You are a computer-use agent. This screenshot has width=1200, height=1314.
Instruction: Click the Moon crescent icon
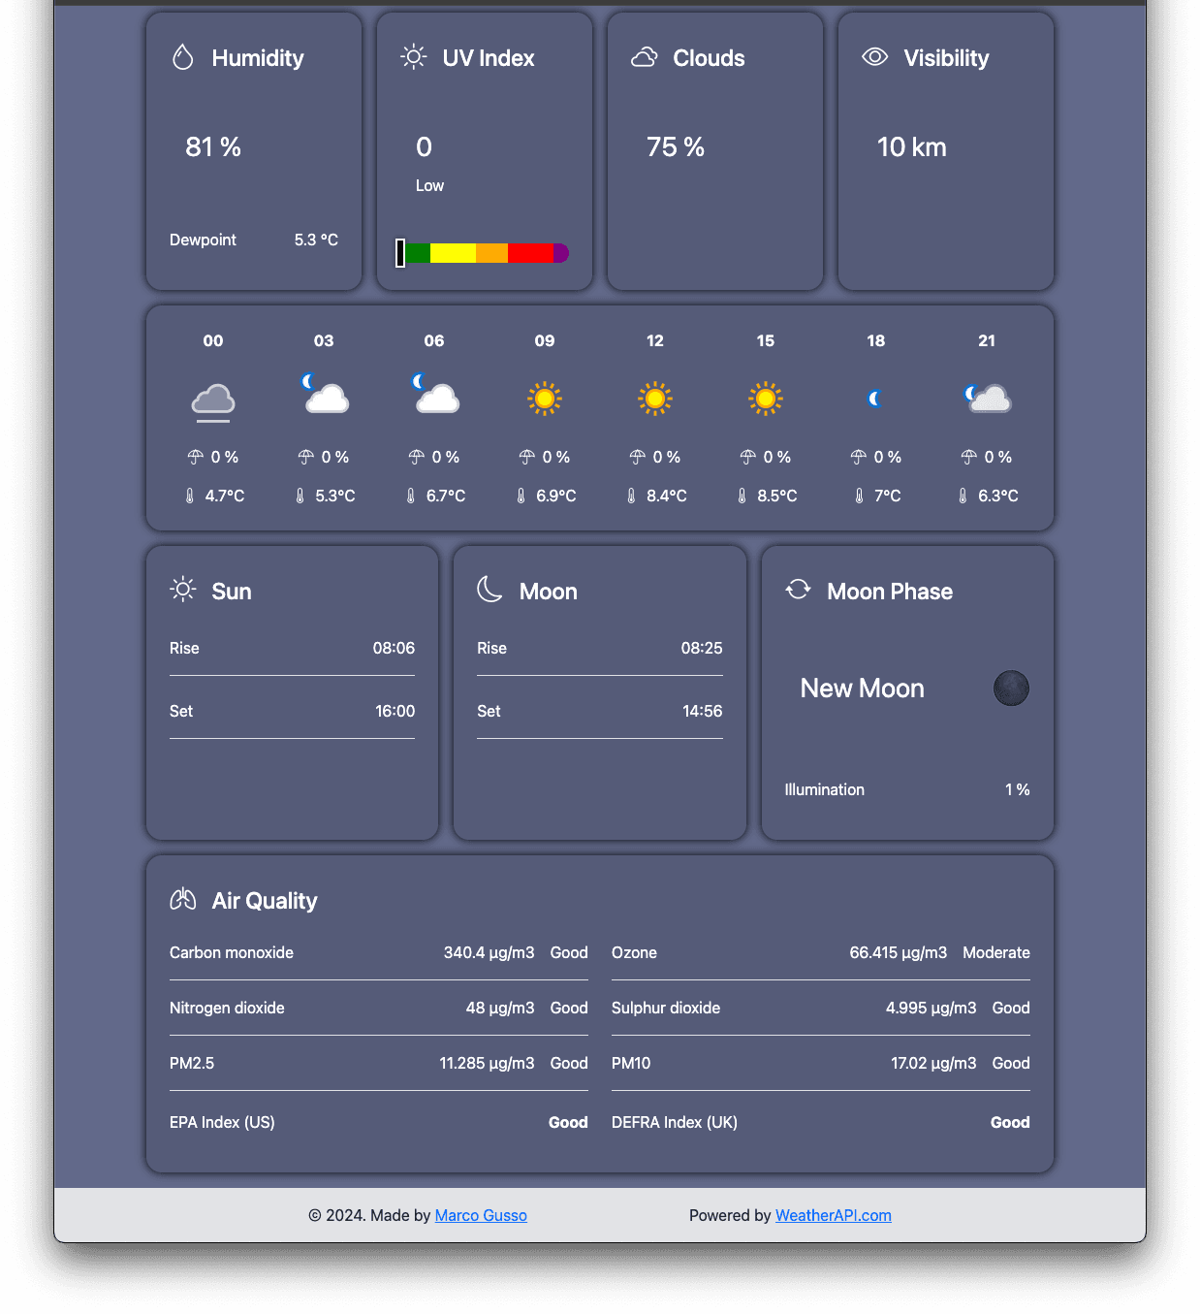coord(491,590)
